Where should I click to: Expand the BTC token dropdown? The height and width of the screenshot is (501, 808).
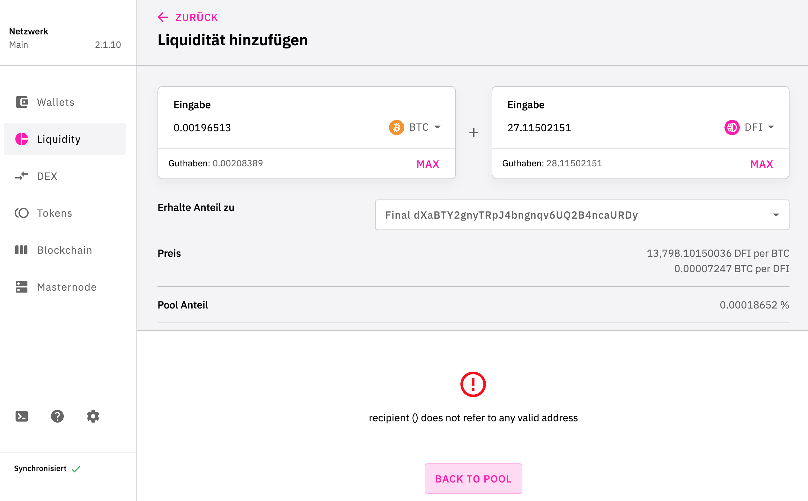pos(415,127)
